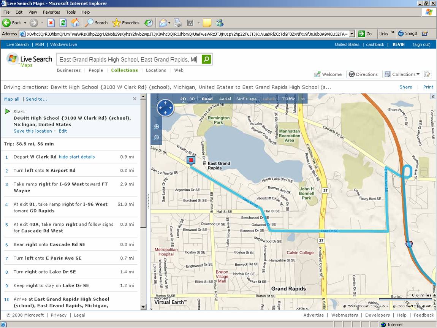The height and width of the screenshot is (328, 437).
Task: Click 'hide start details' link
Action: pyautogui.click(x=77, y=157)
